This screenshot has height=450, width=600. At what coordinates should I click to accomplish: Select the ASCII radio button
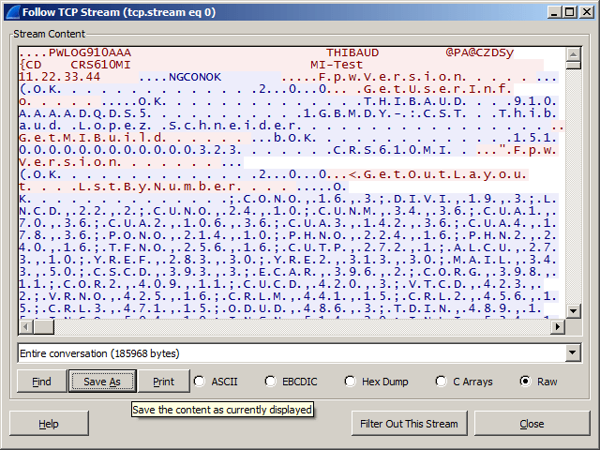click(200, 382)
